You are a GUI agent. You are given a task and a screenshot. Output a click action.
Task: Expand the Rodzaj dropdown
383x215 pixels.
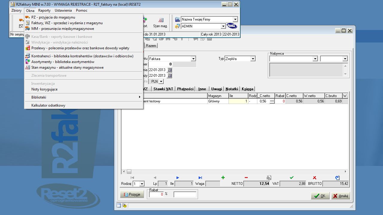[142, 184]
